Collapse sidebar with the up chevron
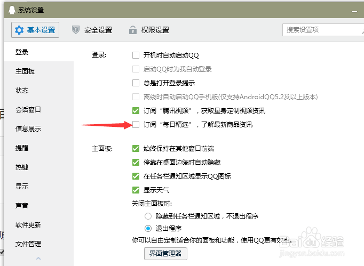The image size is (364, 266). tap(38, 258)
